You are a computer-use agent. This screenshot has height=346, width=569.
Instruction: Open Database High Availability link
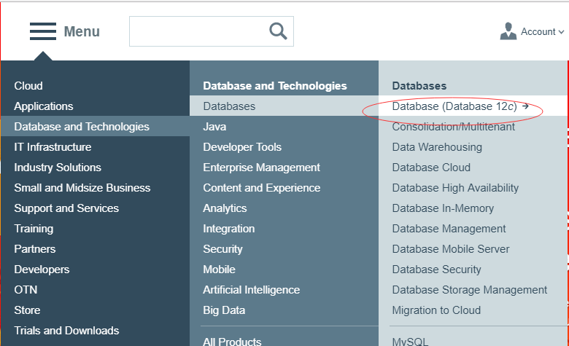455,188
